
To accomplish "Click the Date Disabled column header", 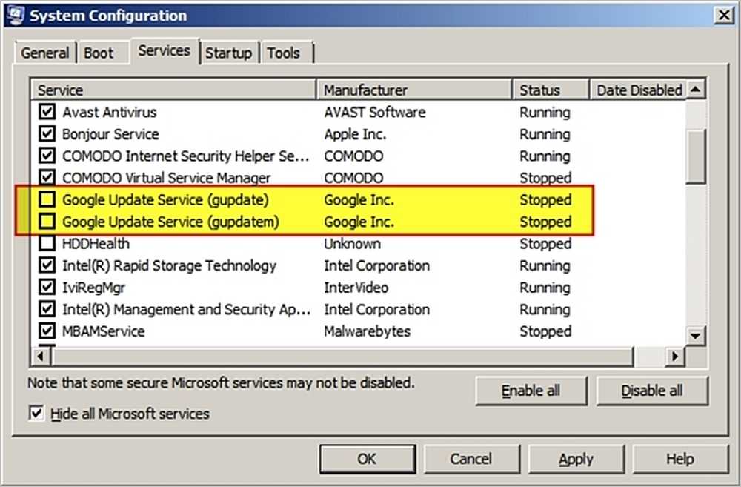I will tap(637, 90).
